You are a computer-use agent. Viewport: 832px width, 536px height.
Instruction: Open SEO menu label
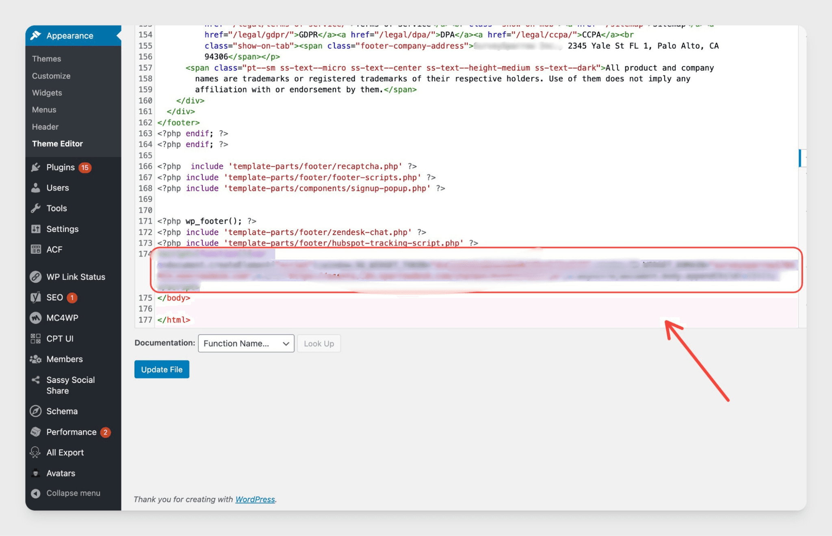click(55, 297)
